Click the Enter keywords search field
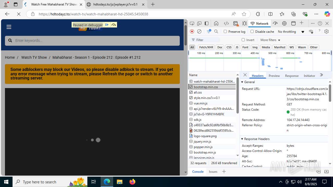The image size is (333, 187). 92,41
